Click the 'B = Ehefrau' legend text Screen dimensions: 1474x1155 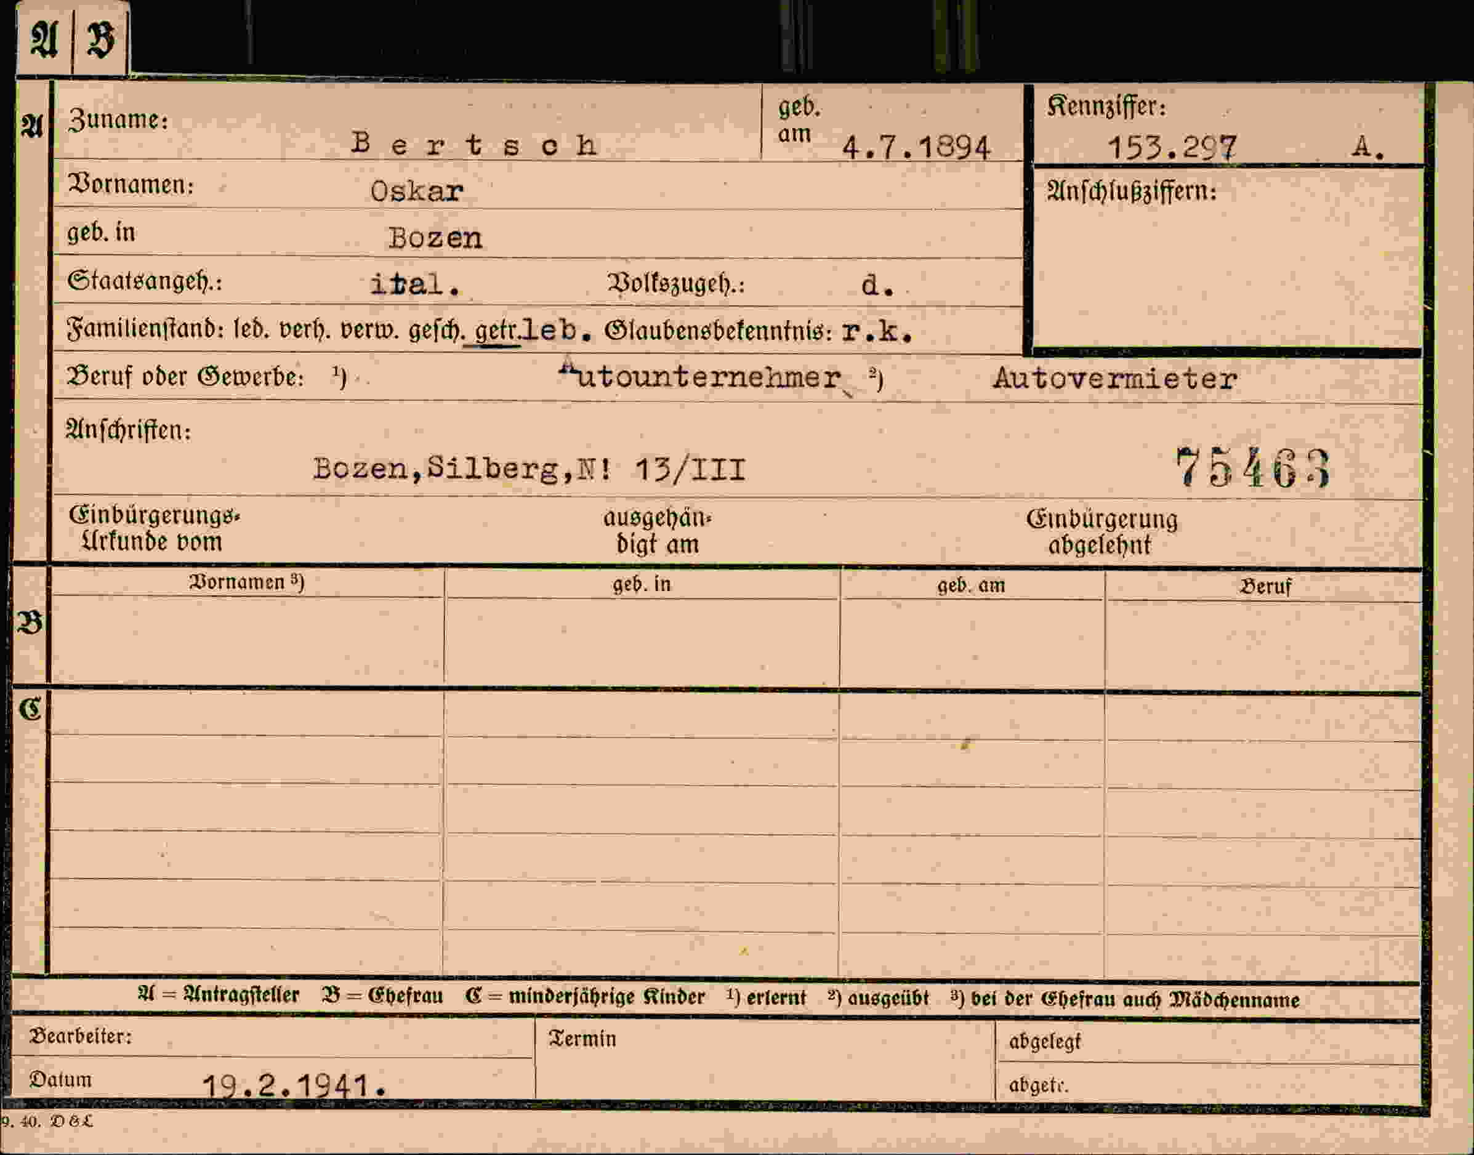383,996
